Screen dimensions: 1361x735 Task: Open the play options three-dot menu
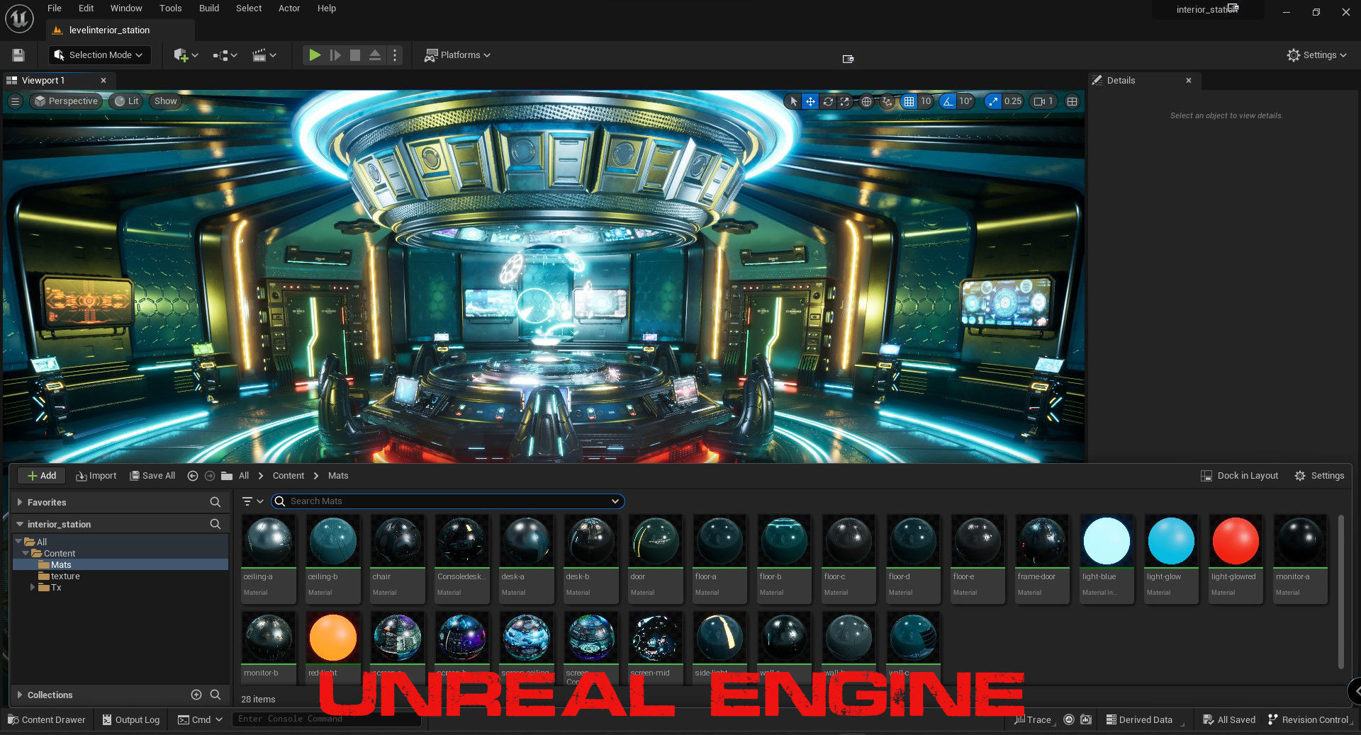pos(395,55)
